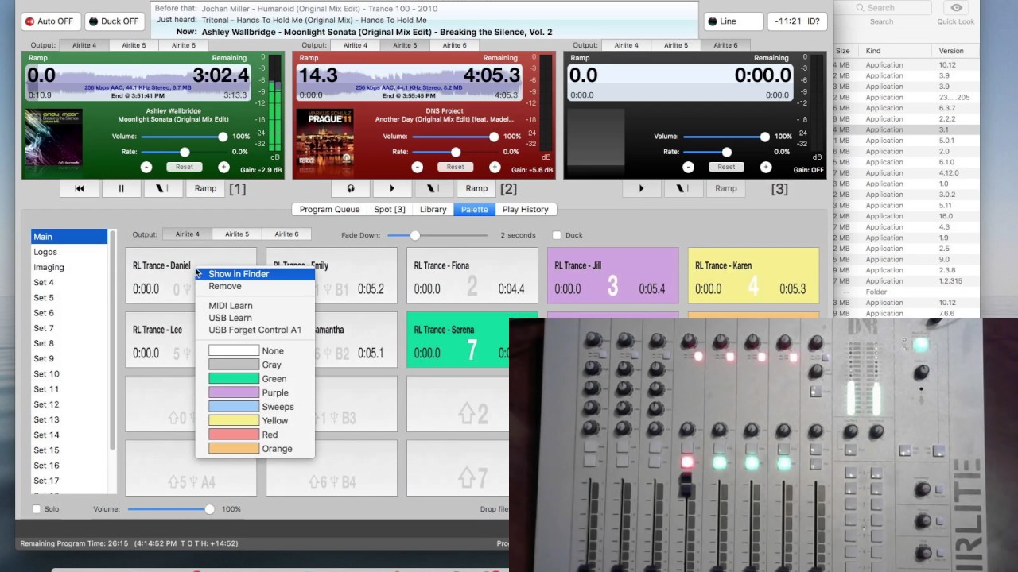This screenshot has width=1018, height=572.
Task: Pick the Gray color swatch
Action: [234, 365]
